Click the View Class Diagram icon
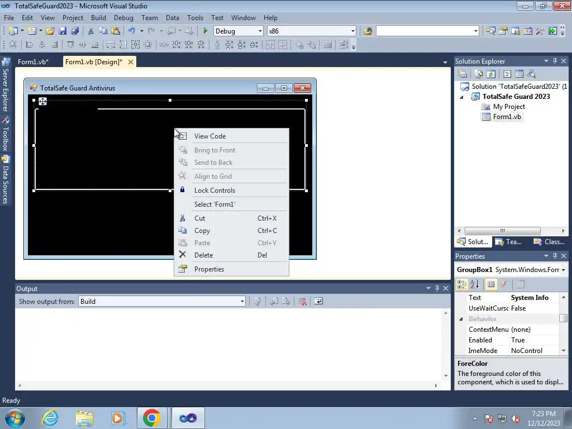 point(532,74)
